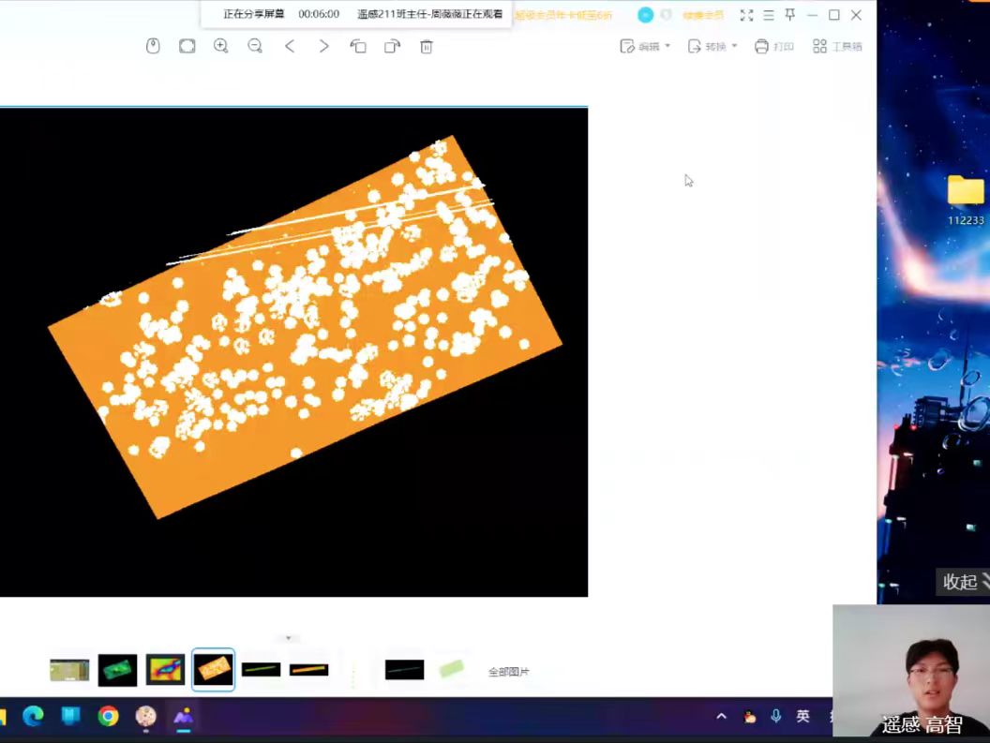Go to the next image arrow
This screenshot has width=990, height=743.
tap(323, 46)
